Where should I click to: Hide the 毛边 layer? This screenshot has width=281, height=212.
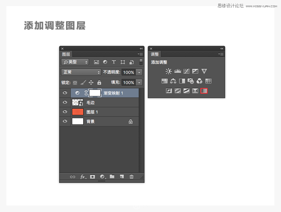65,102
